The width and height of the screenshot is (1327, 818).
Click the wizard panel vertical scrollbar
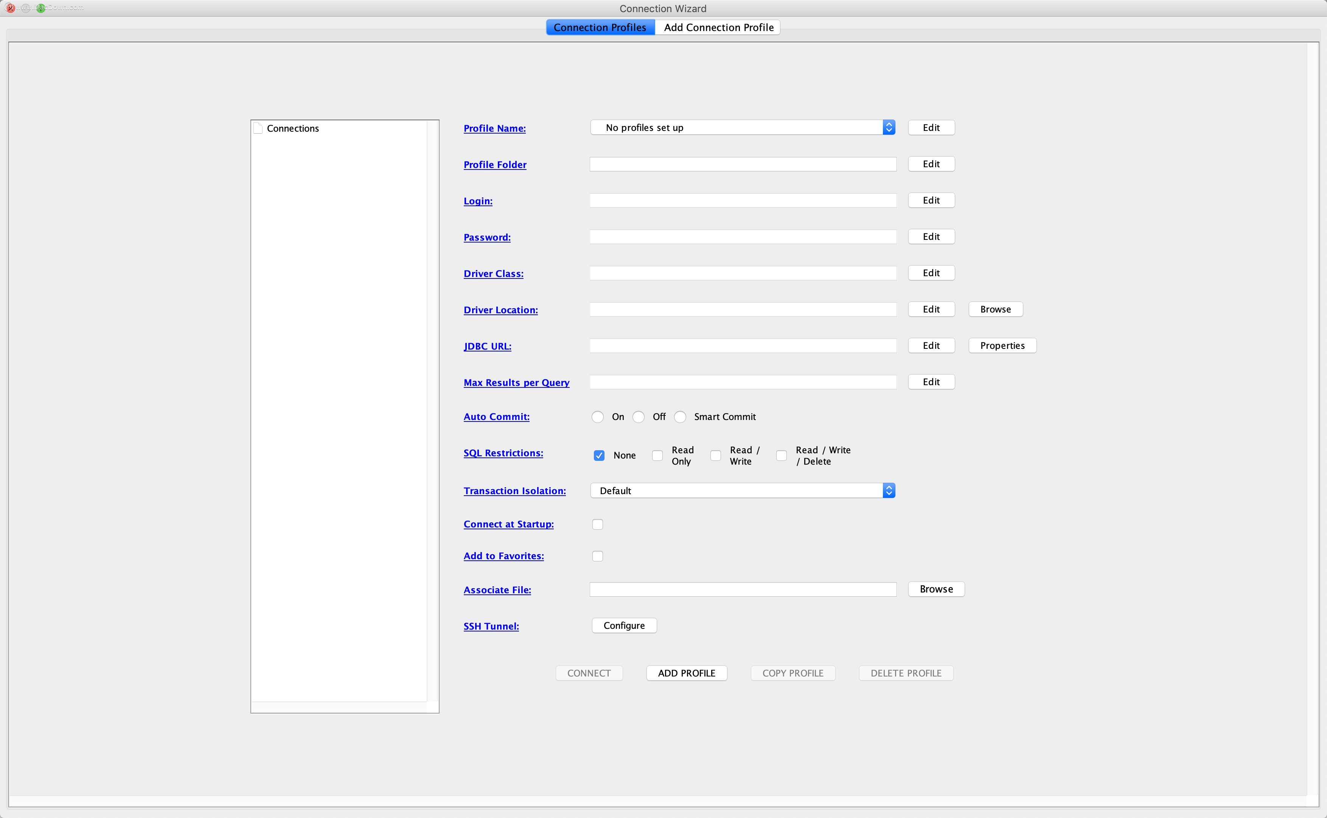(1312, 419)
